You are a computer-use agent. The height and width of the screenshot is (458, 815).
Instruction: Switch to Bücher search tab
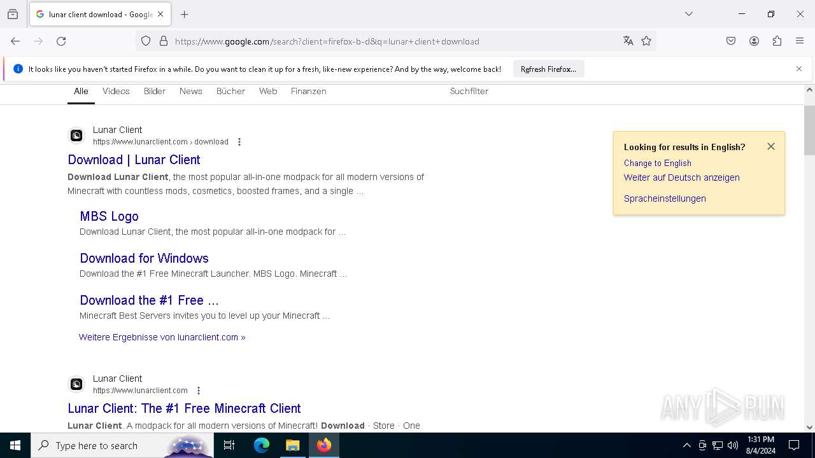click(x=230, y=92)
